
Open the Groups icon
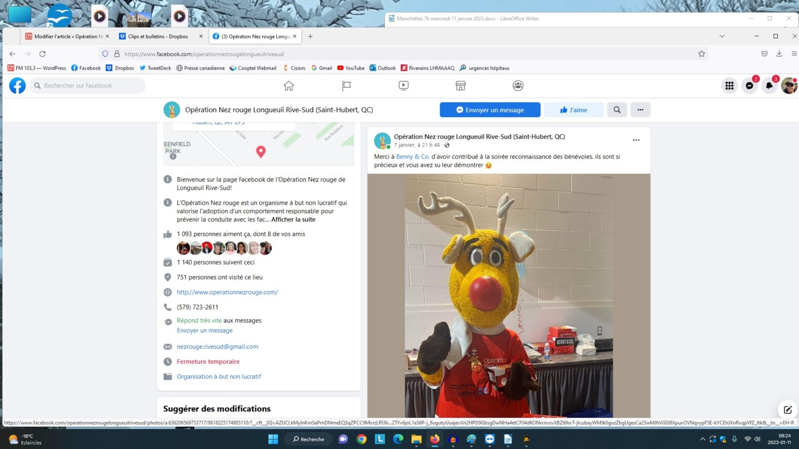pos(518,86)
